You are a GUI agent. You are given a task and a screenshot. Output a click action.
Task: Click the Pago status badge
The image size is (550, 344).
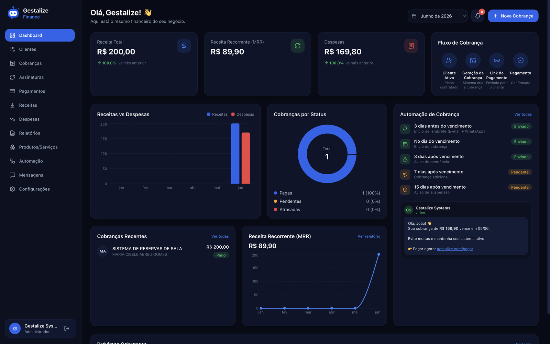tap(221, 255)
